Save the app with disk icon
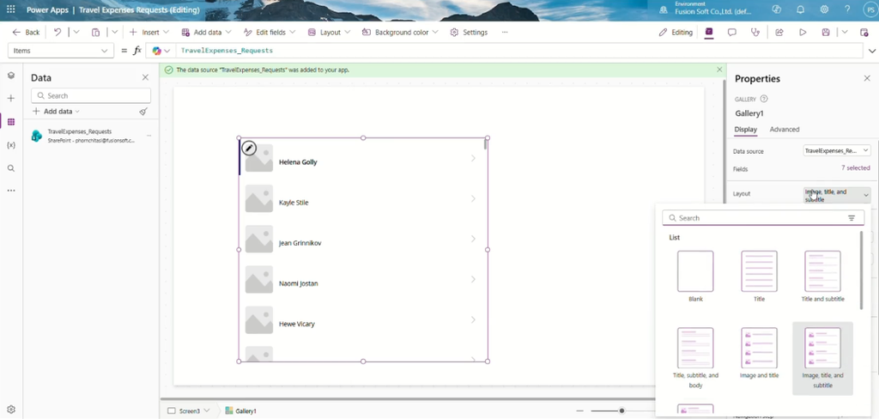Screen dimensions: 879x419 pyautogui.click(x=826, y=33)
